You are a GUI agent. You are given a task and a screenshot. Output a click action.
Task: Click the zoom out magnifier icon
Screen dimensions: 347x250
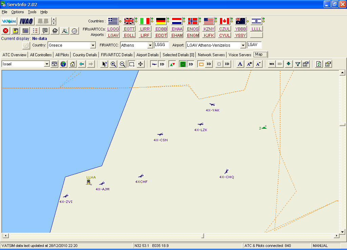[x=122, y=64]
